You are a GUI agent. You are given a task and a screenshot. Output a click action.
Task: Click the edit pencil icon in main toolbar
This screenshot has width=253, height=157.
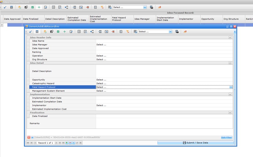pyautogui.click(x=46, y=7)
